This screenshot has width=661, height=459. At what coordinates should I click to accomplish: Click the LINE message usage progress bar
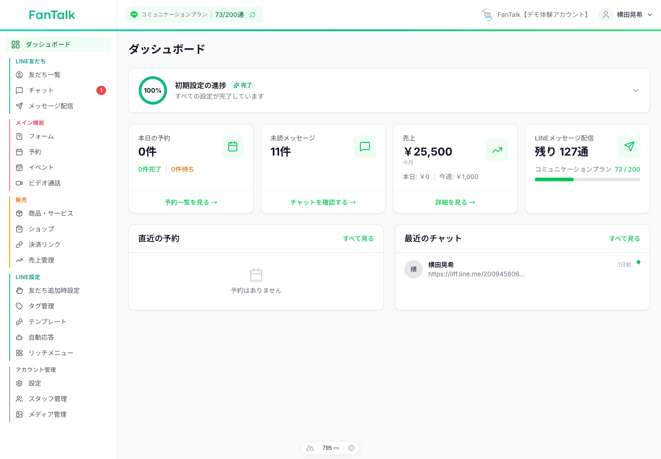point(588,179)
